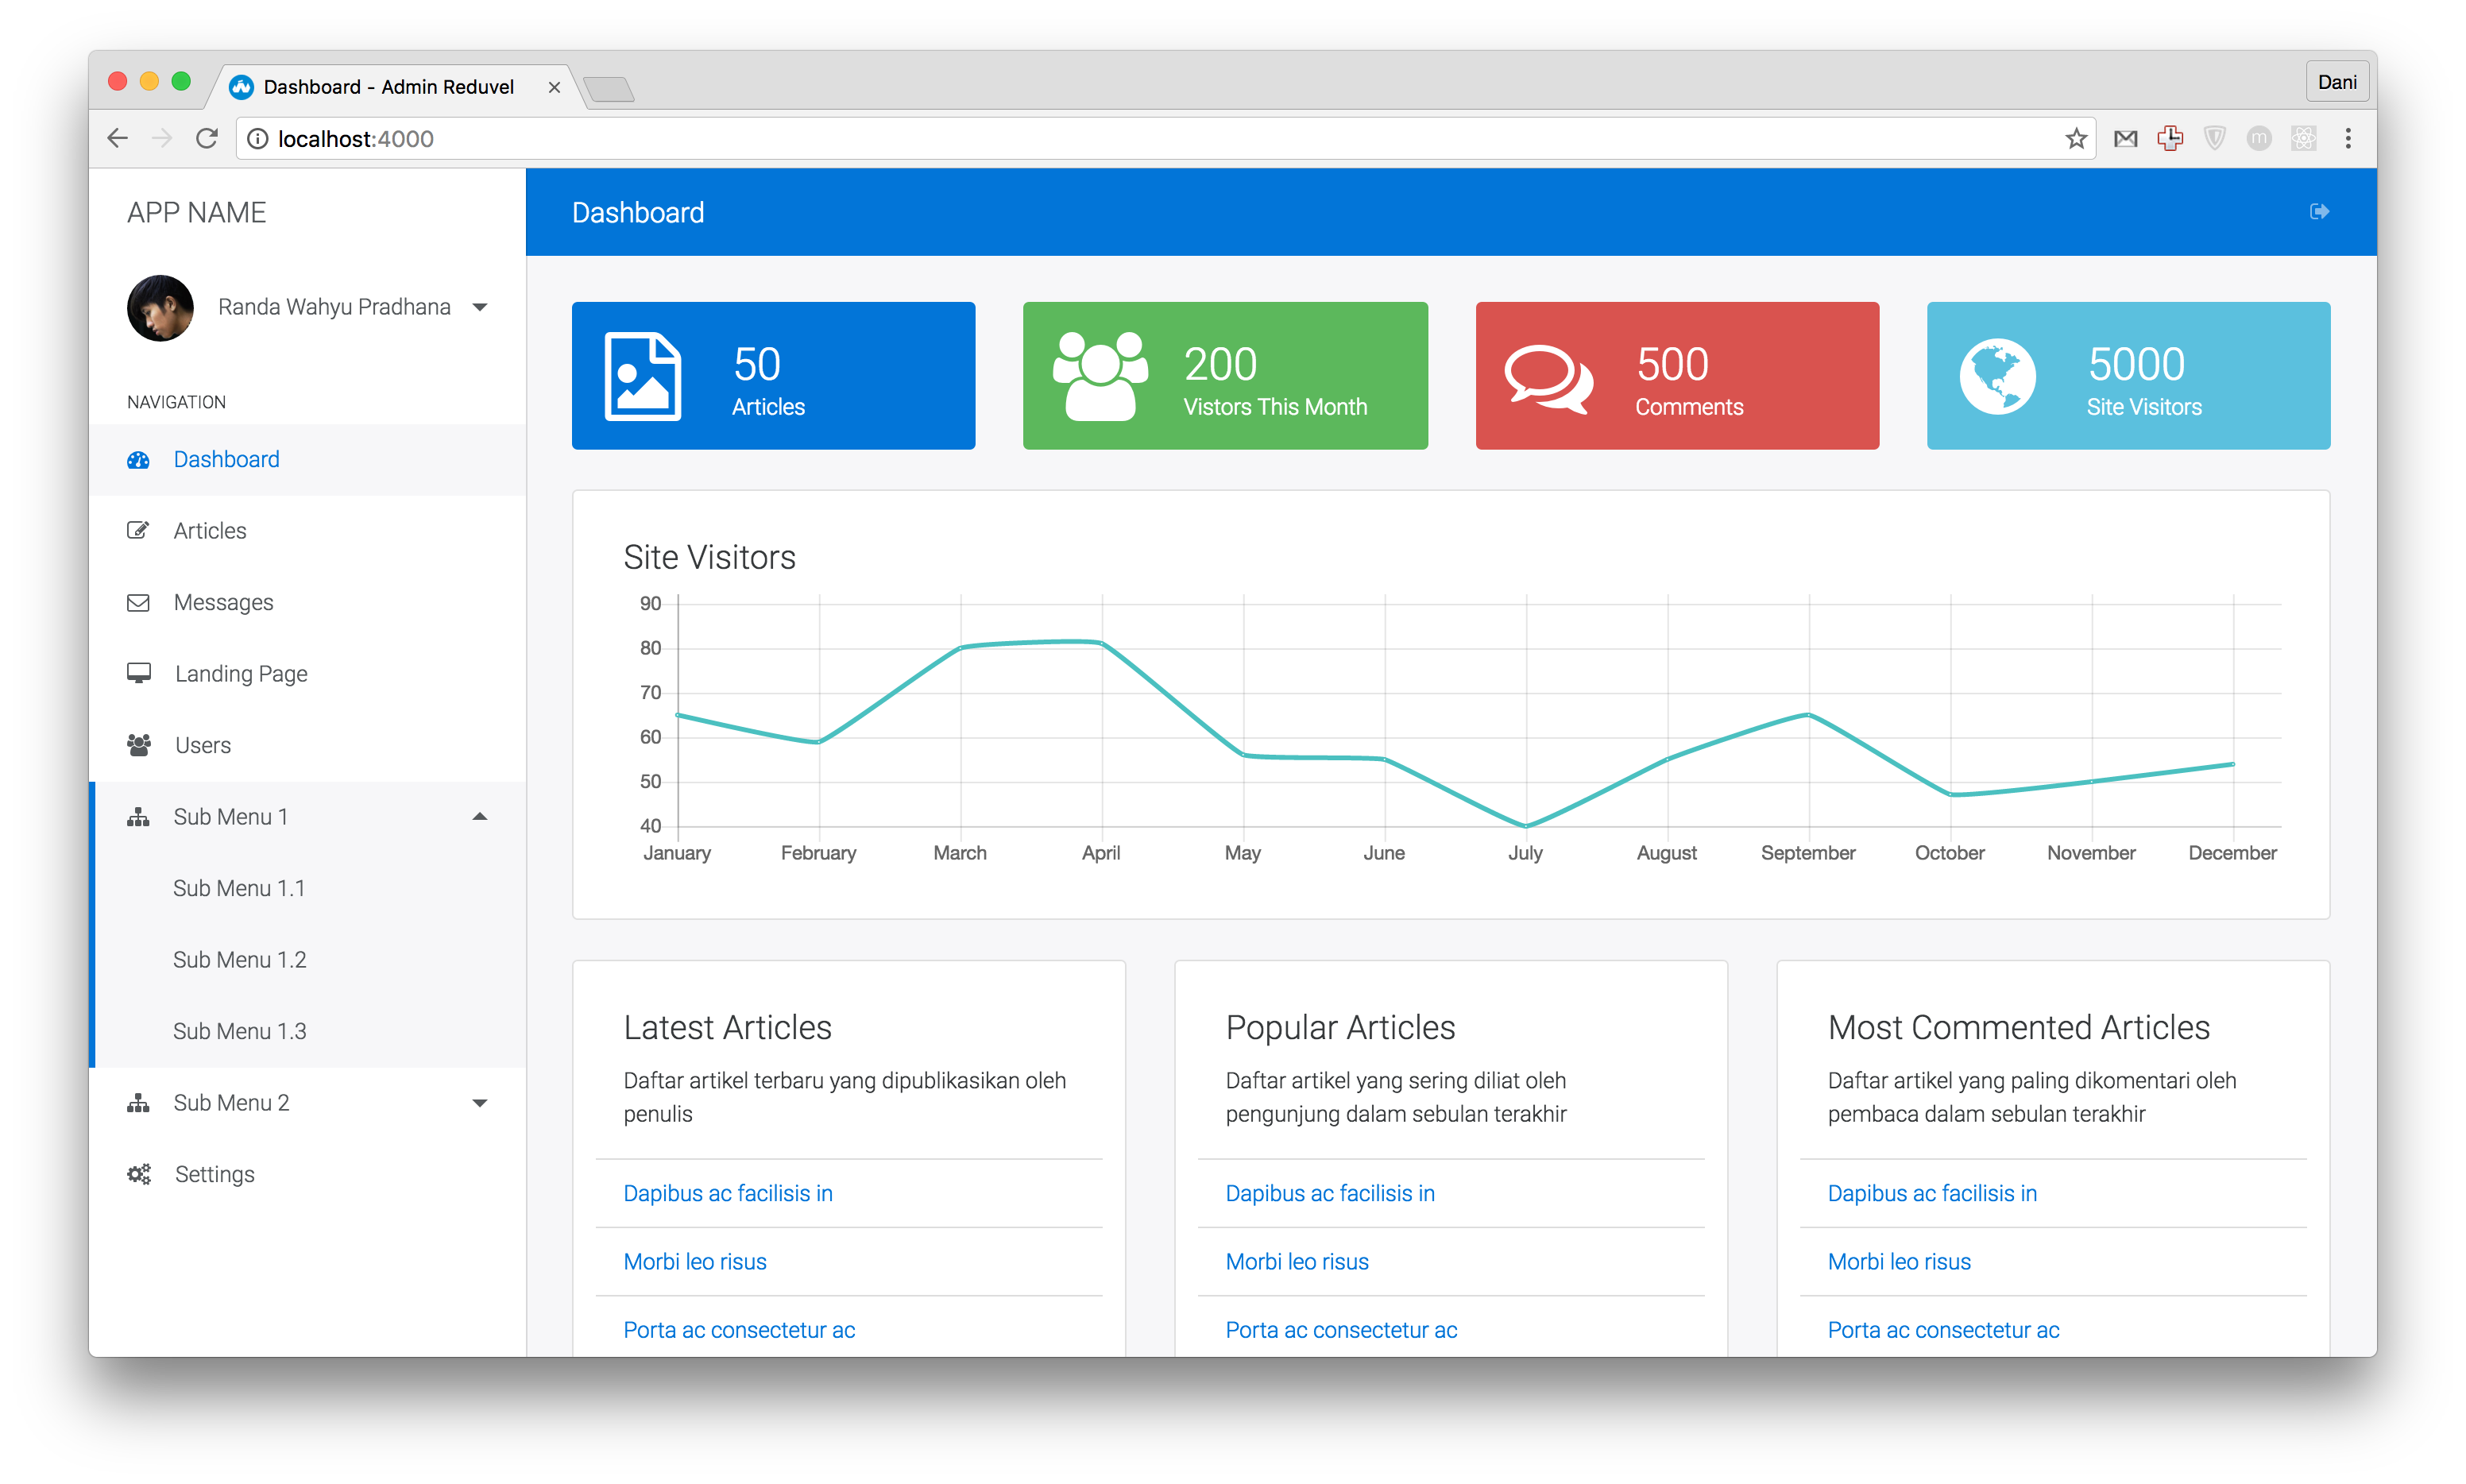Select Sub Menu 1.2 item
The height and width of the screenshot is (1484, 2466).
[240, 960]
